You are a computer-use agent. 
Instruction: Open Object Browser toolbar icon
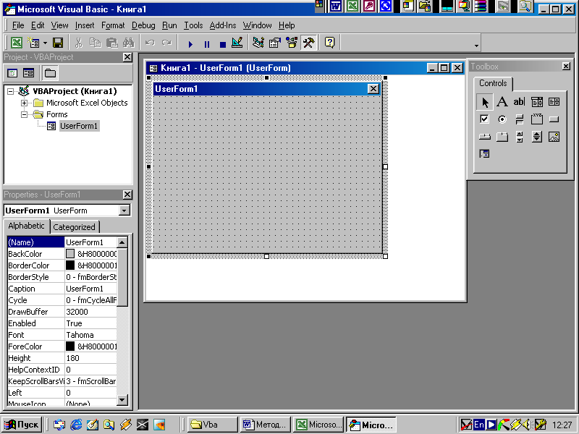(292, 43)
